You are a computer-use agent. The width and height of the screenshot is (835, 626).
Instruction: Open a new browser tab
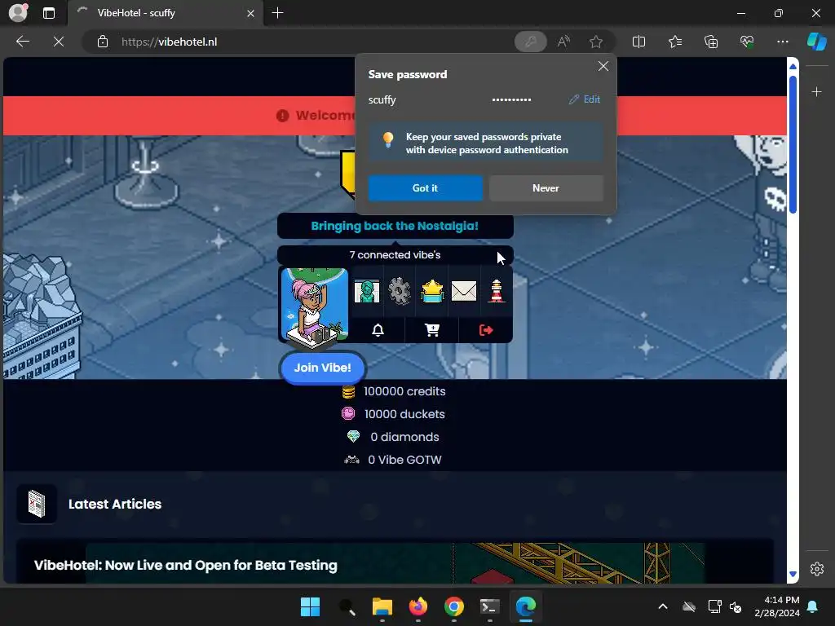click(x=277, y=13)
